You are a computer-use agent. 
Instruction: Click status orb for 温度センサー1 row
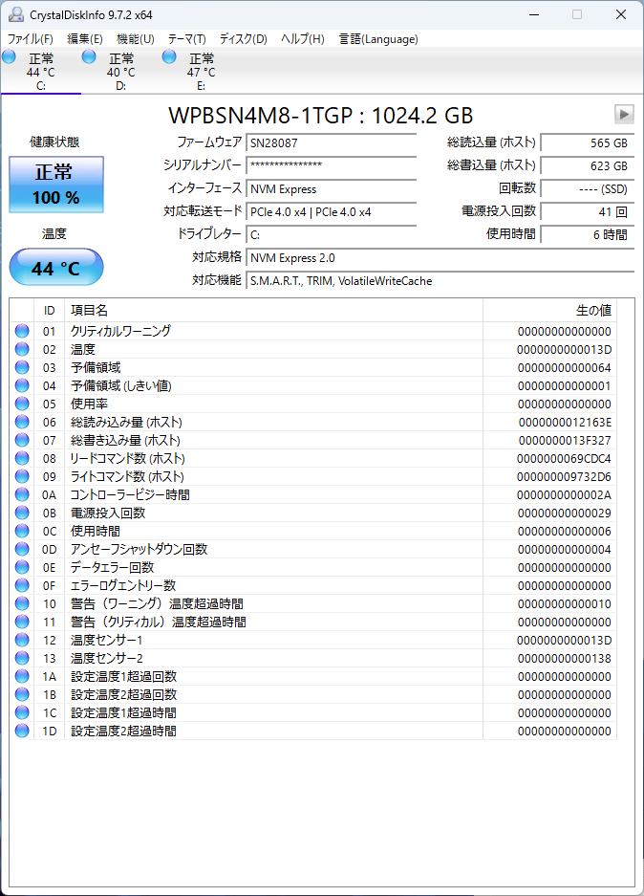pyautogui.click(x=22, y=640)
